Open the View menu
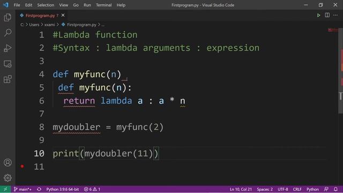This screenshot has height=193, width=343. (63, 5)
